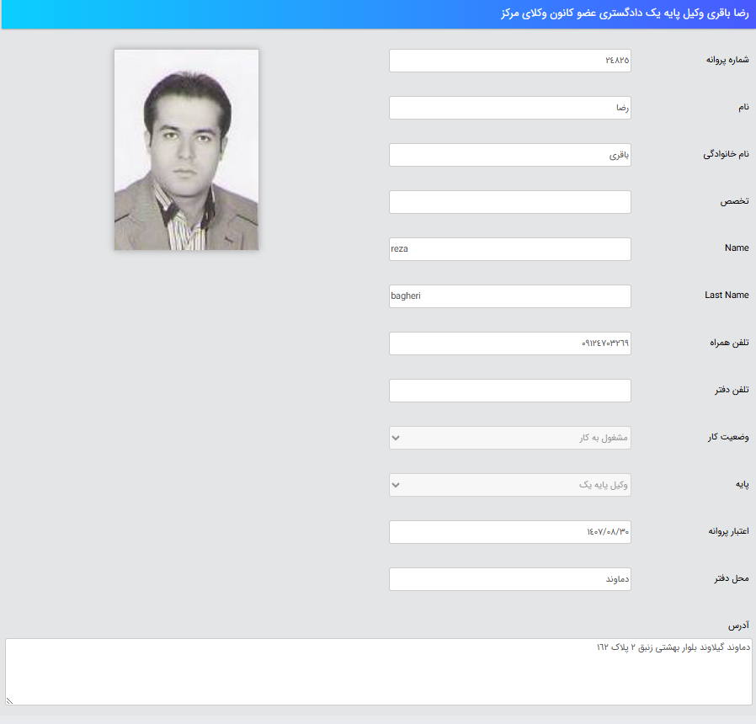Click the آدرس label above the text area

pyautogui.click(x=738, y=626)
